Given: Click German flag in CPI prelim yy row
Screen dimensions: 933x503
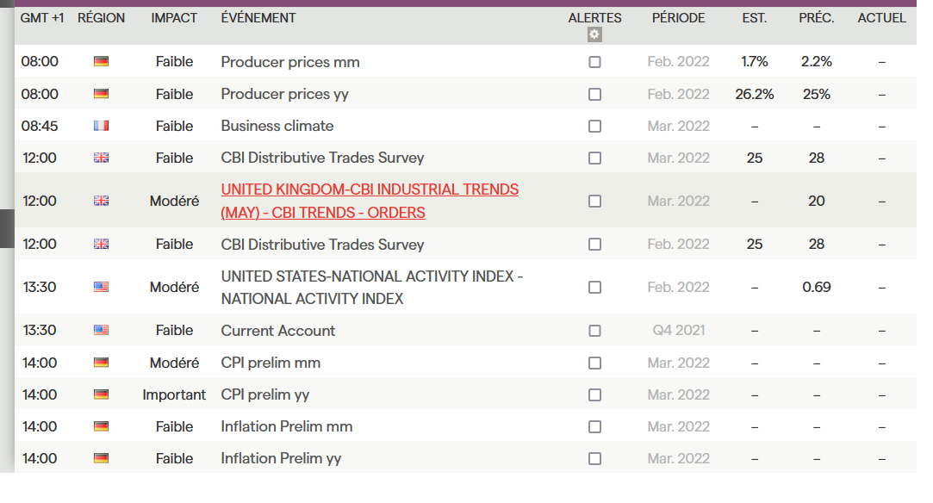Looking at the screenshot, I should click(101, 394).
